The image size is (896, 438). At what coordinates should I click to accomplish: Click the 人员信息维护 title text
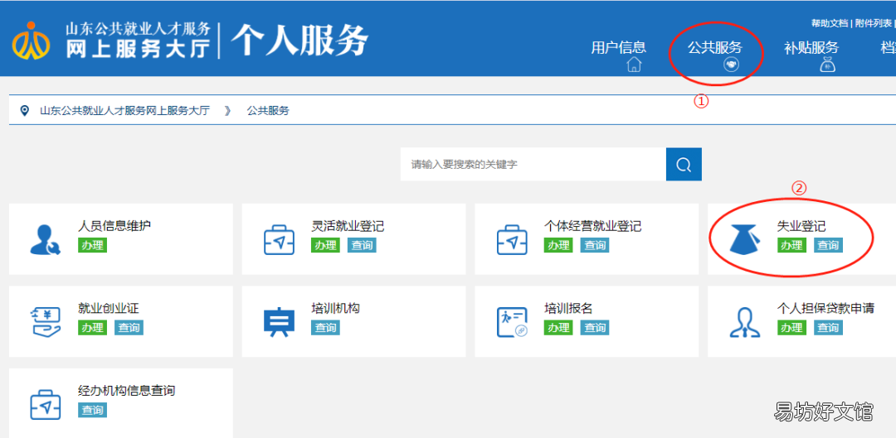114,226
